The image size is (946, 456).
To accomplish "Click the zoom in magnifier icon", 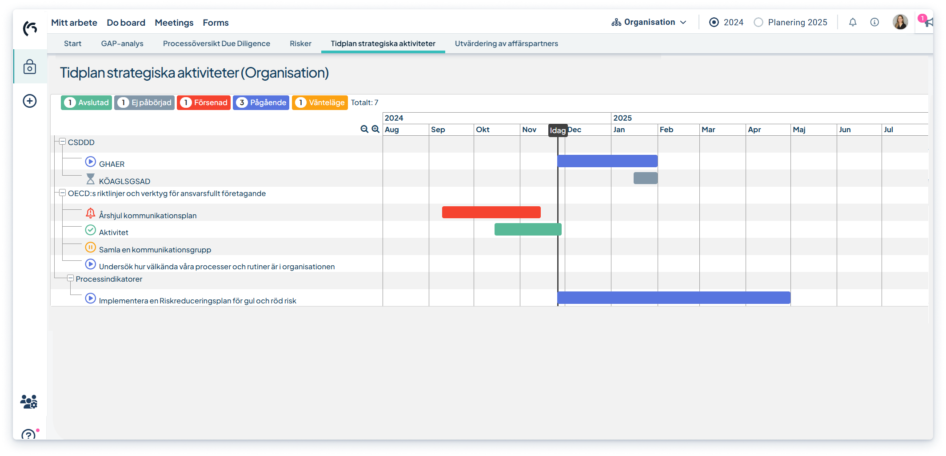I will point(375,129).
